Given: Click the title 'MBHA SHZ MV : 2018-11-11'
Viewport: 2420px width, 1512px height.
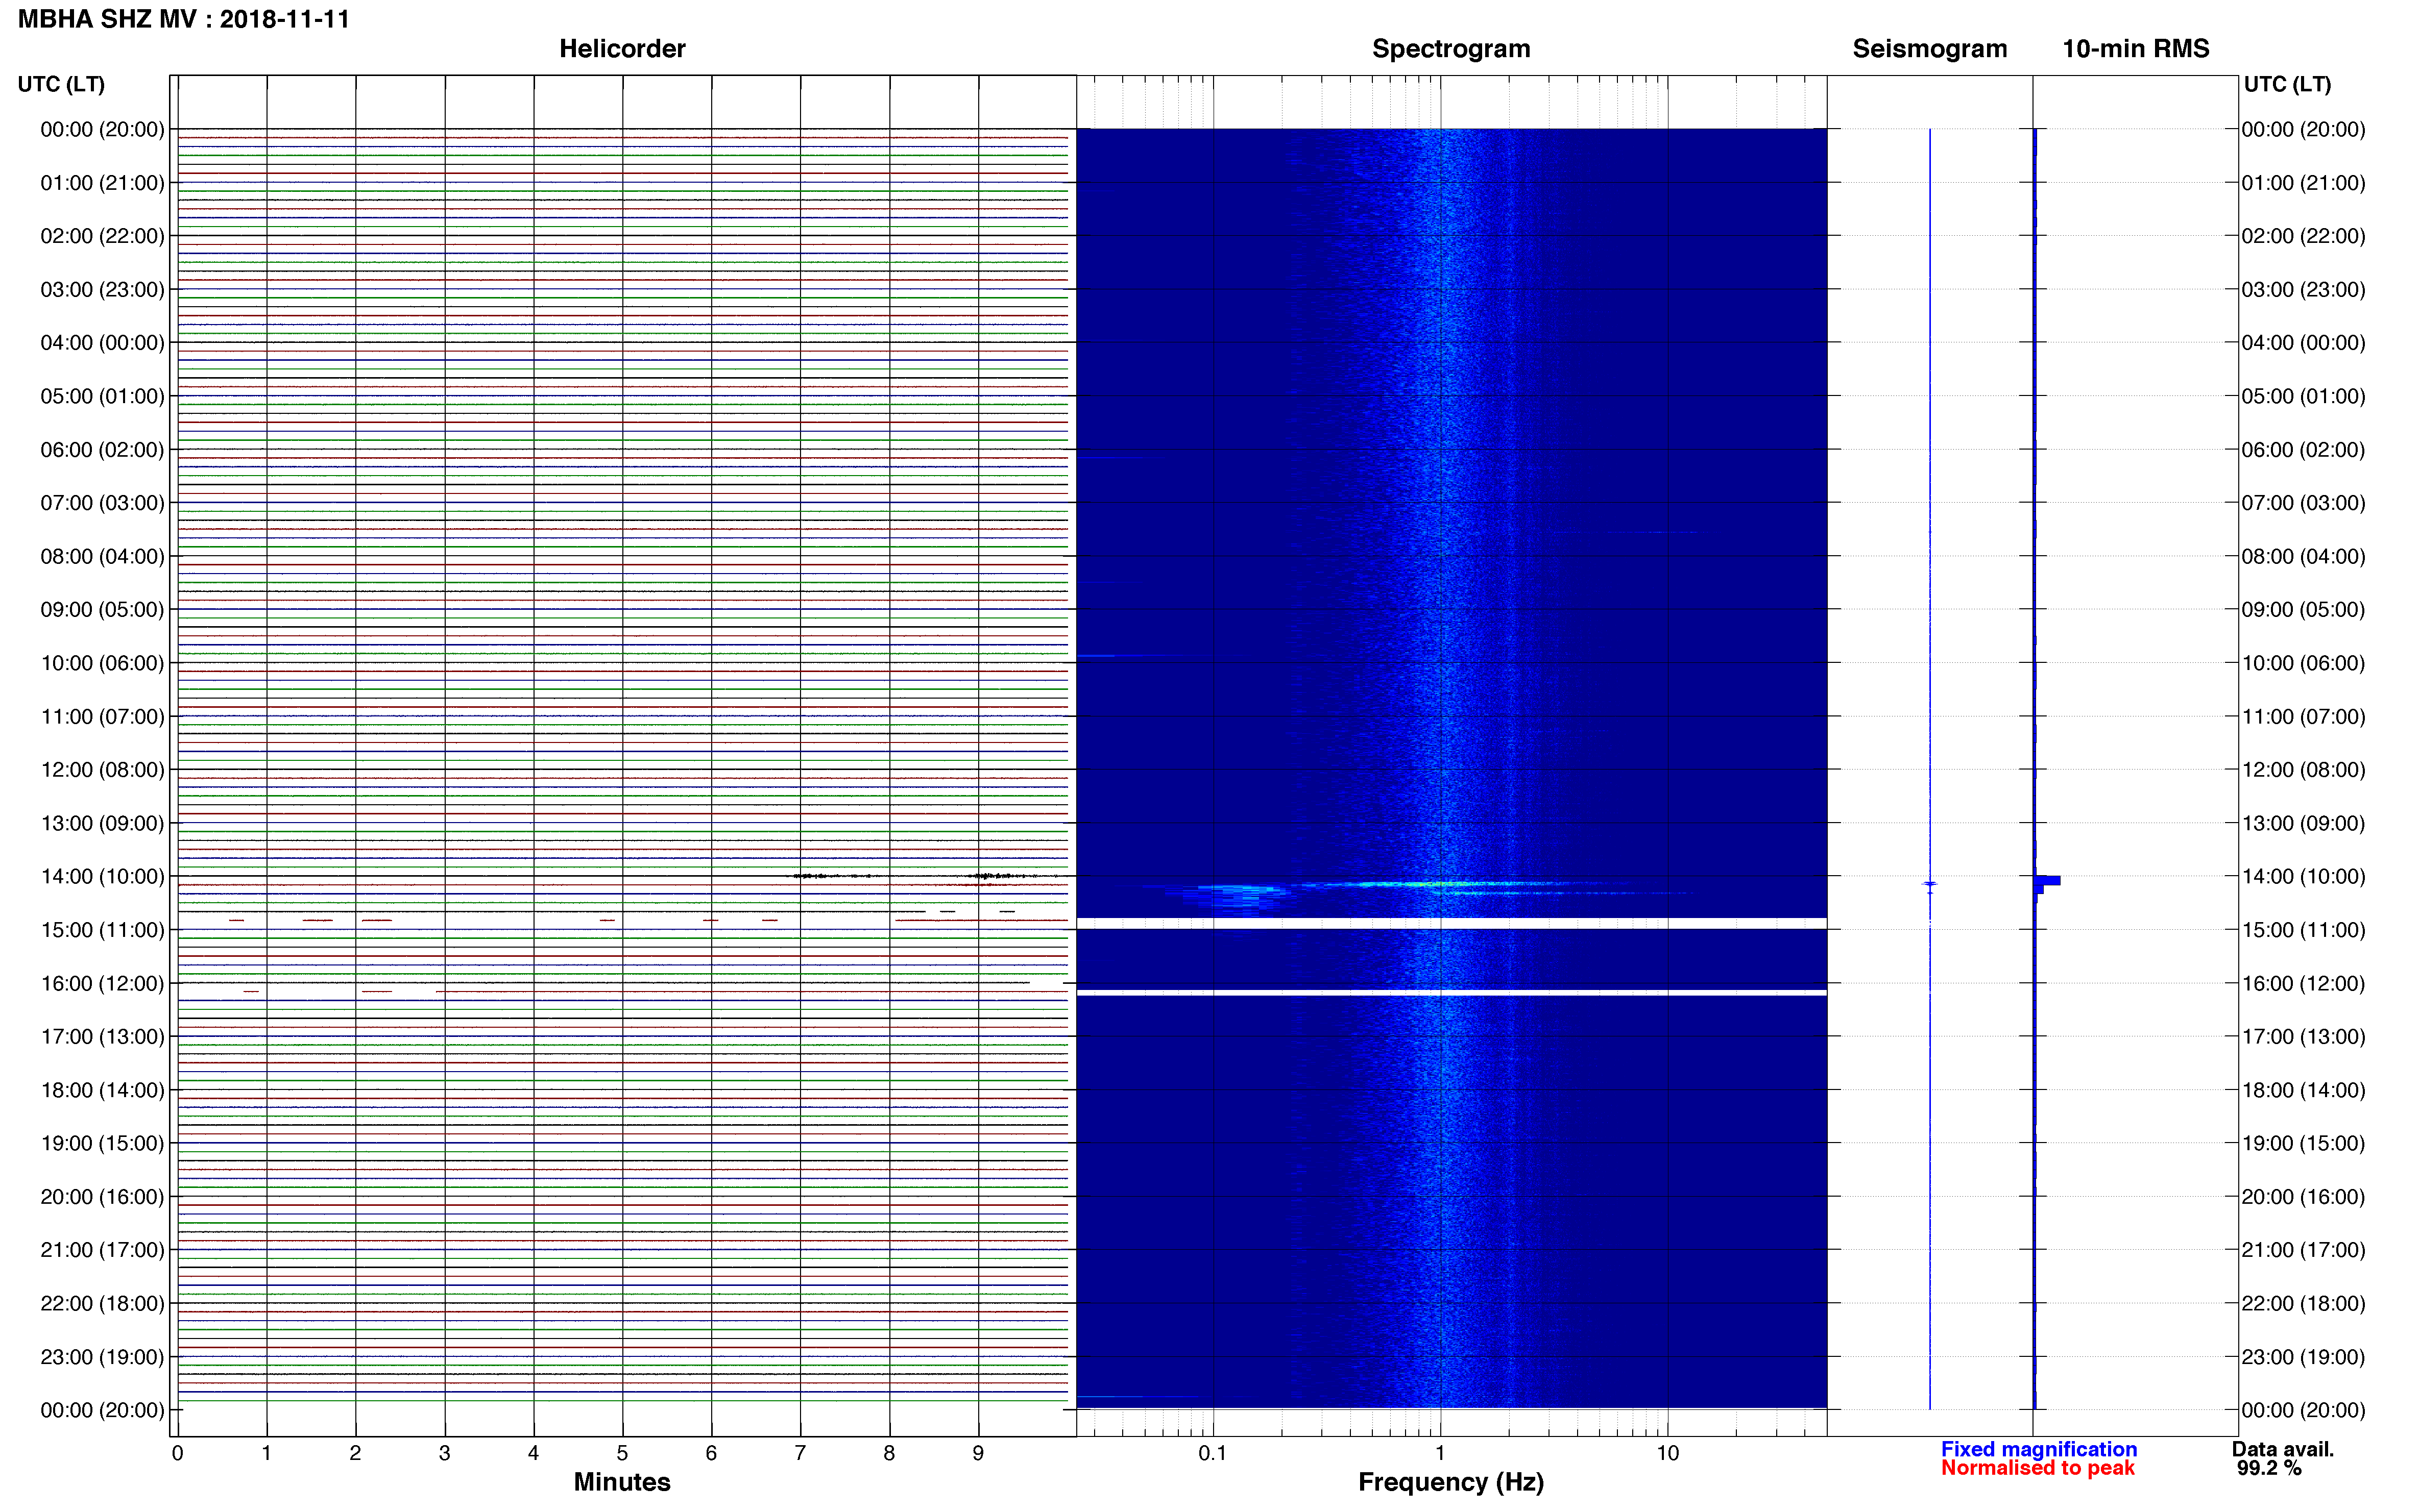Looking at the screenshot, I should [x=184, y=19].
